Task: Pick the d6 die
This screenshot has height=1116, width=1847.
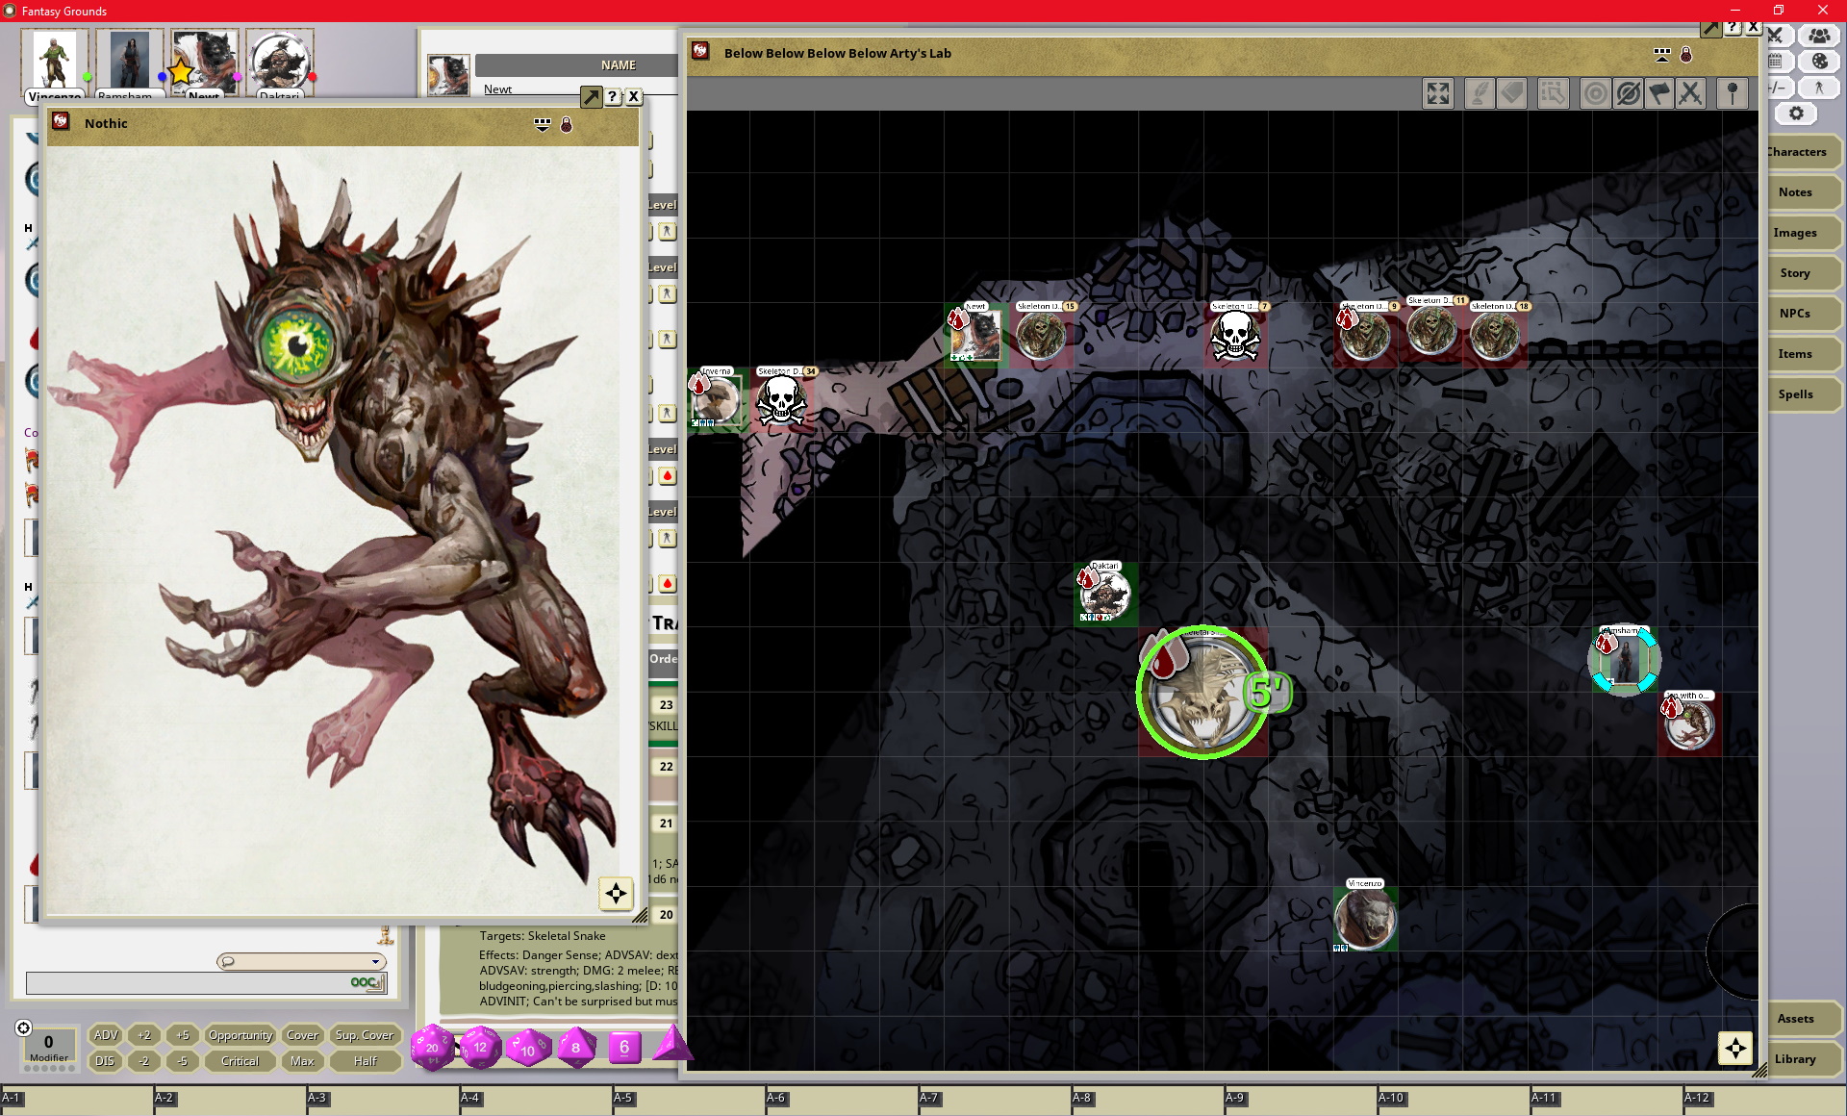Action: click(624, 1047)
